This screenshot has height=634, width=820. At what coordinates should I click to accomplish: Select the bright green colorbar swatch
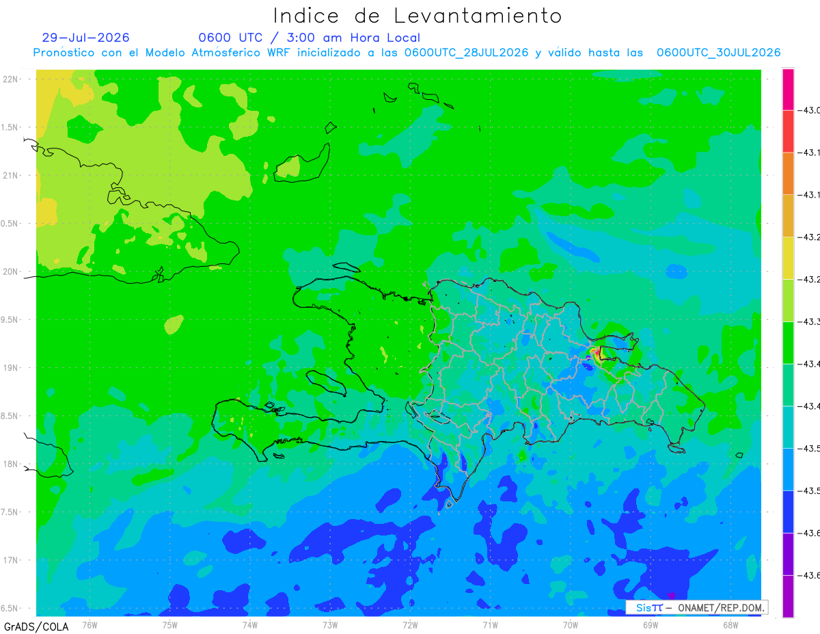(x=788, y=343)
